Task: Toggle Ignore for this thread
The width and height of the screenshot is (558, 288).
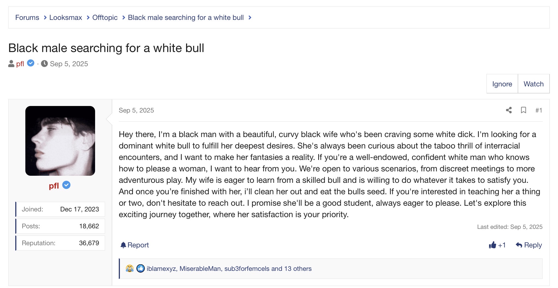Action: (x=502, y=84)
